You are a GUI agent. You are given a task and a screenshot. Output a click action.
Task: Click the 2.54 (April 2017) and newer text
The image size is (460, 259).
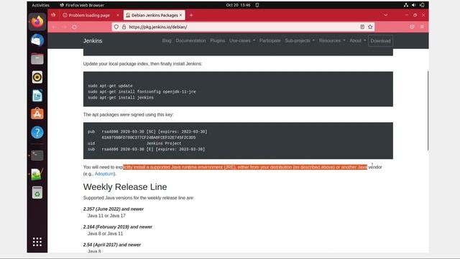(x=112, y=245)
